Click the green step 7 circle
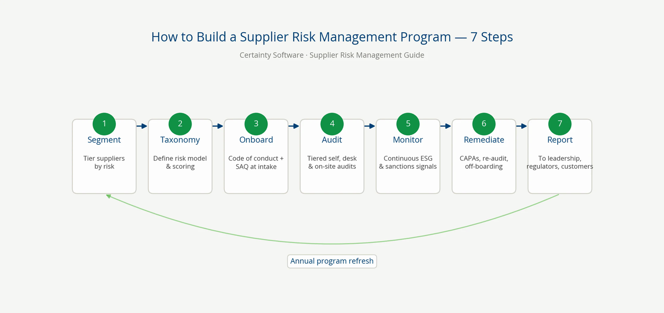 tap(560, 124)
